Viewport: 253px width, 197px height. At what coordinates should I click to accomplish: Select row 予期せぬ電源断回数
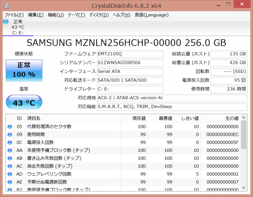123,182
